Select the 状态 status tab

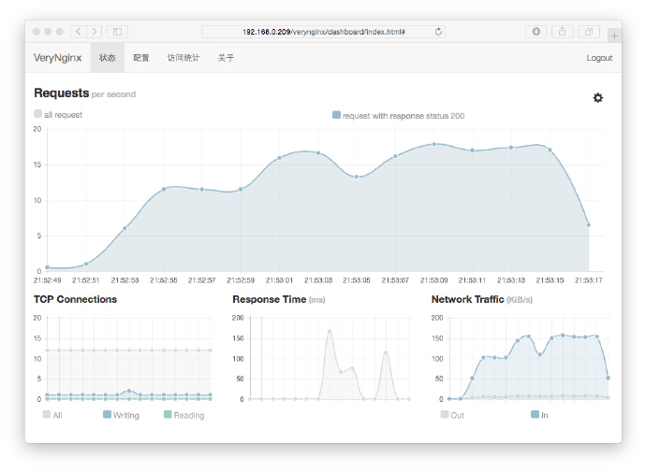pos(107,58)
